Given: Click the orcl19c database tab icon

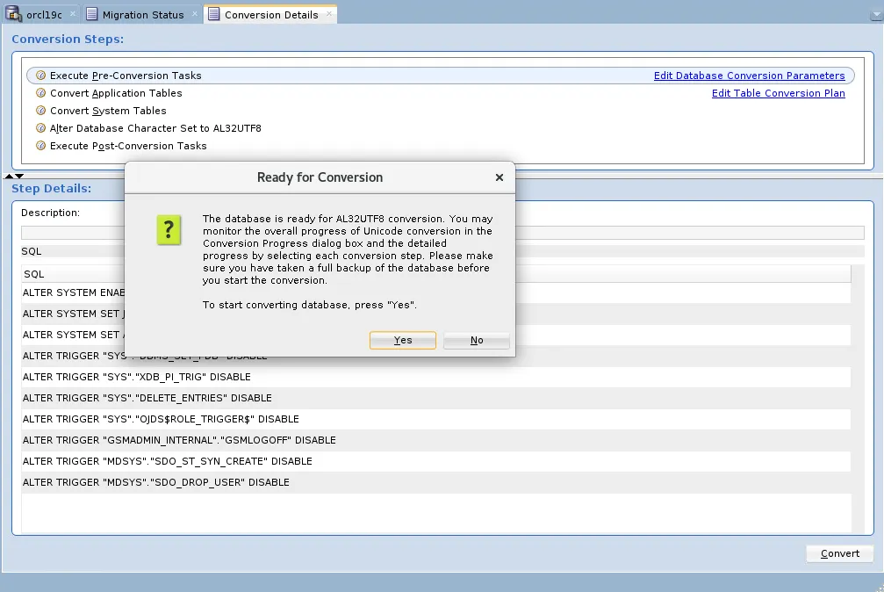Looking at the screenshot, I should click(x=14, y=14).
